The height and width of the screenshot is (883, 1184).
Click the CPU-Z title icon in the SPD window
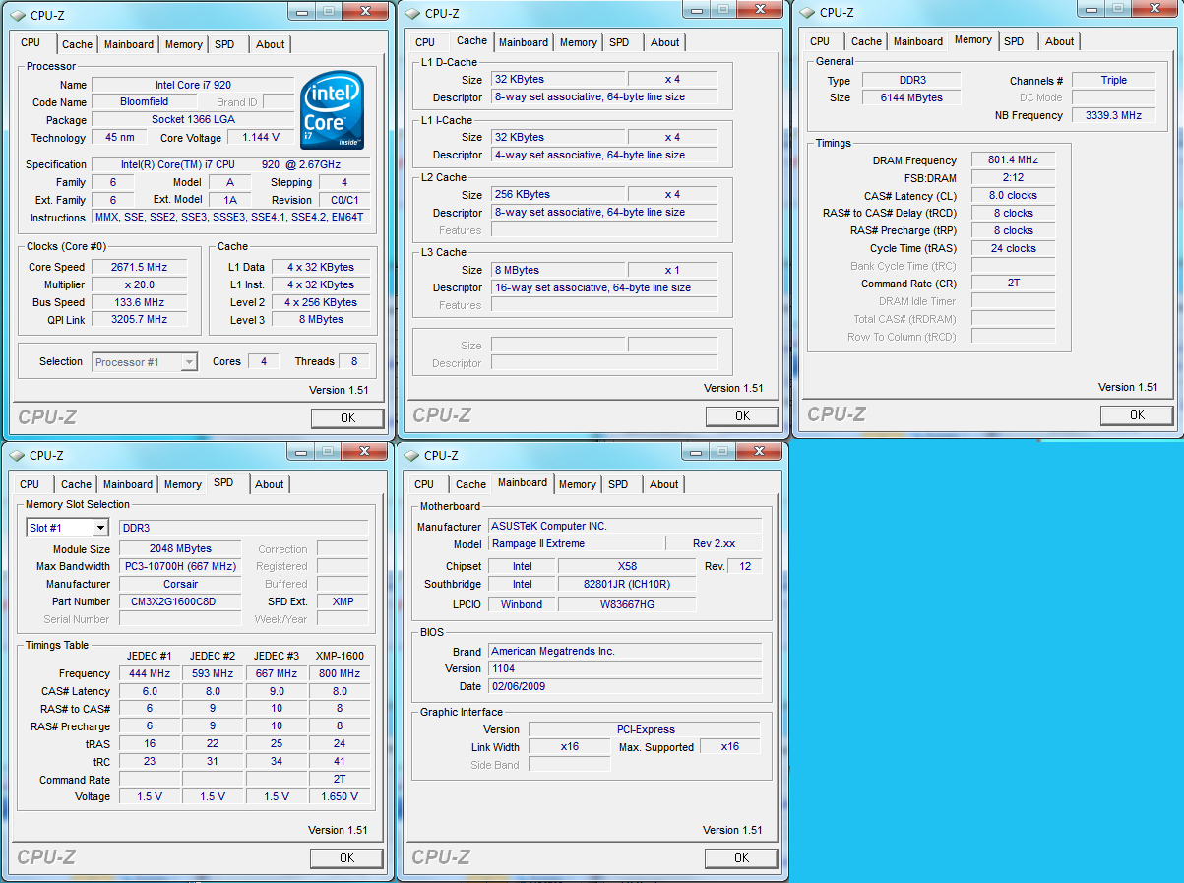pyautogui.click(x=17, y=456)
